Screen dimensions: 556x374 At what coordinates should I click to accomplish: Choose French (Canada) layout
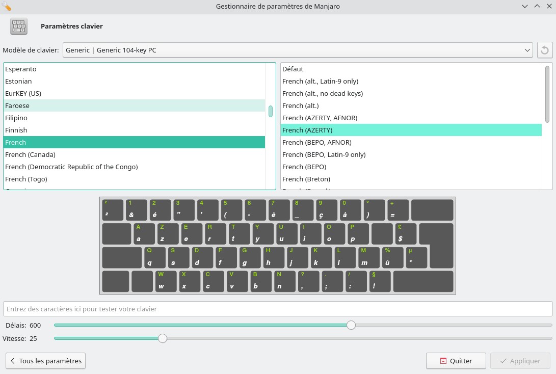click(x=134, y=154)
